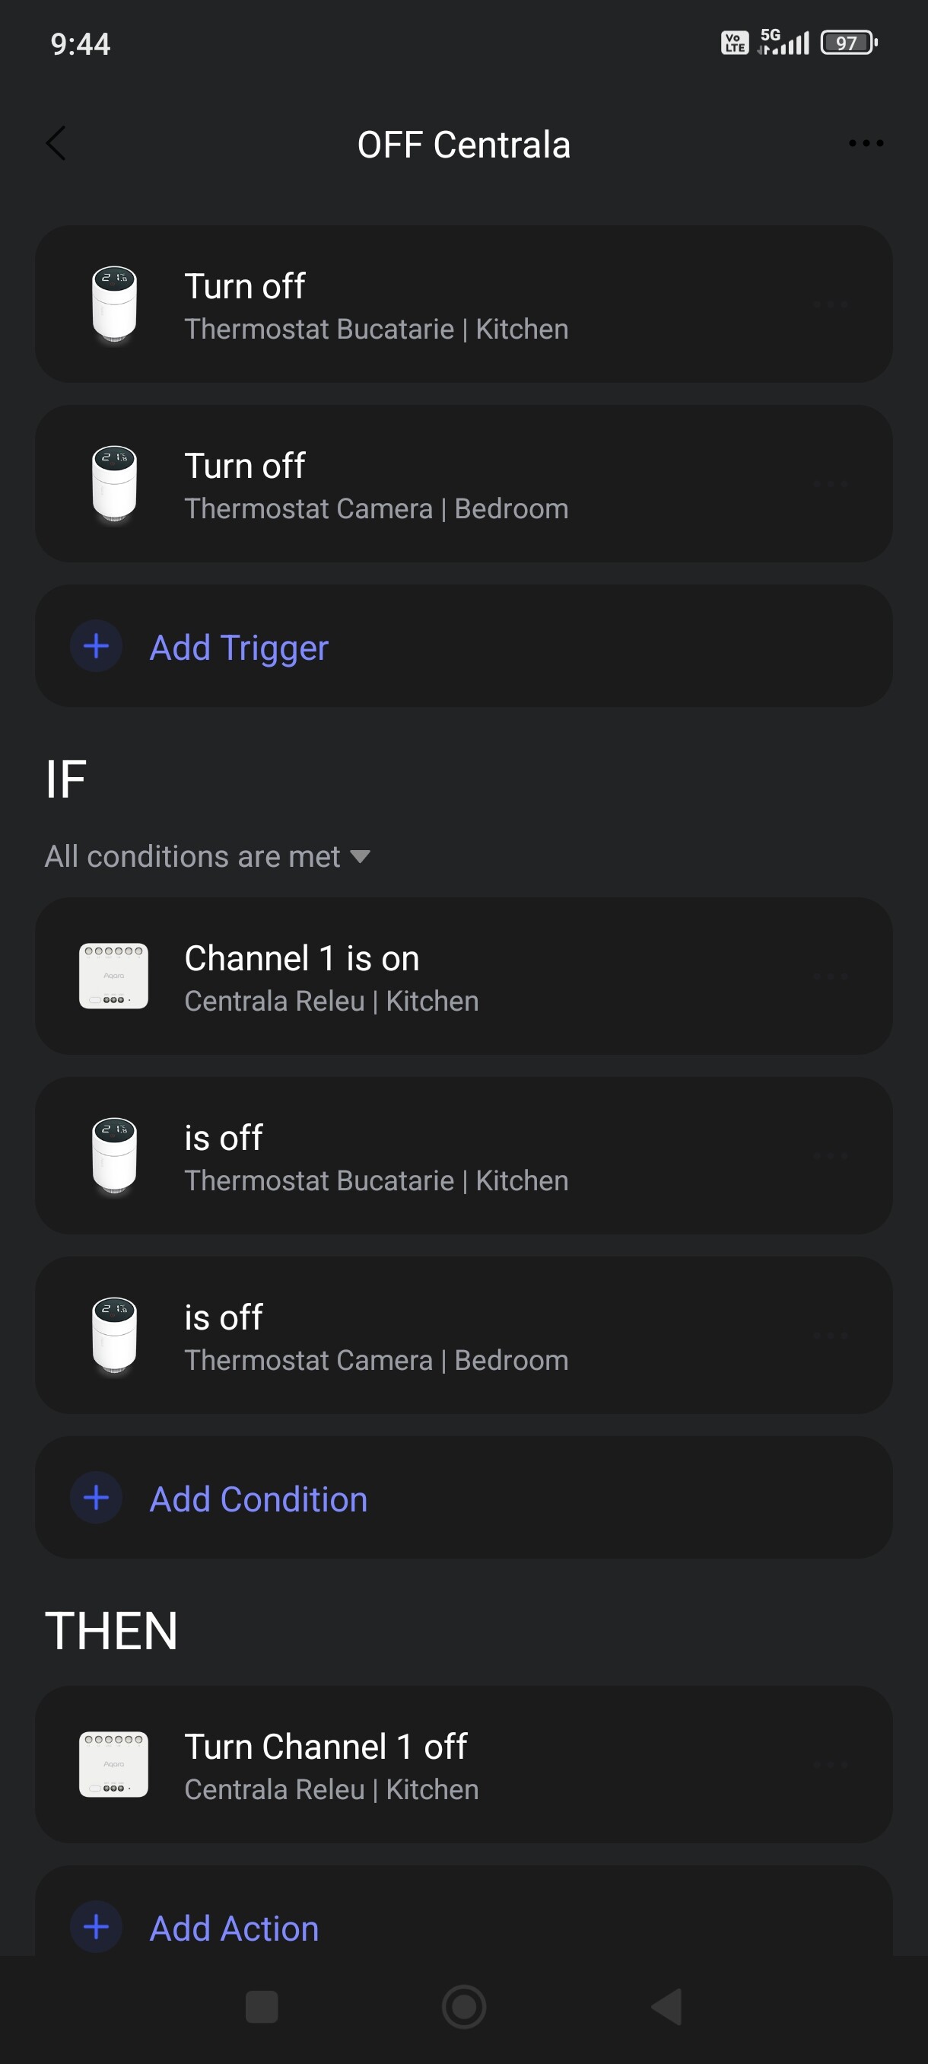
Task: Click the dropdown arrow next to conditions mode
Action: coord(361,856)
